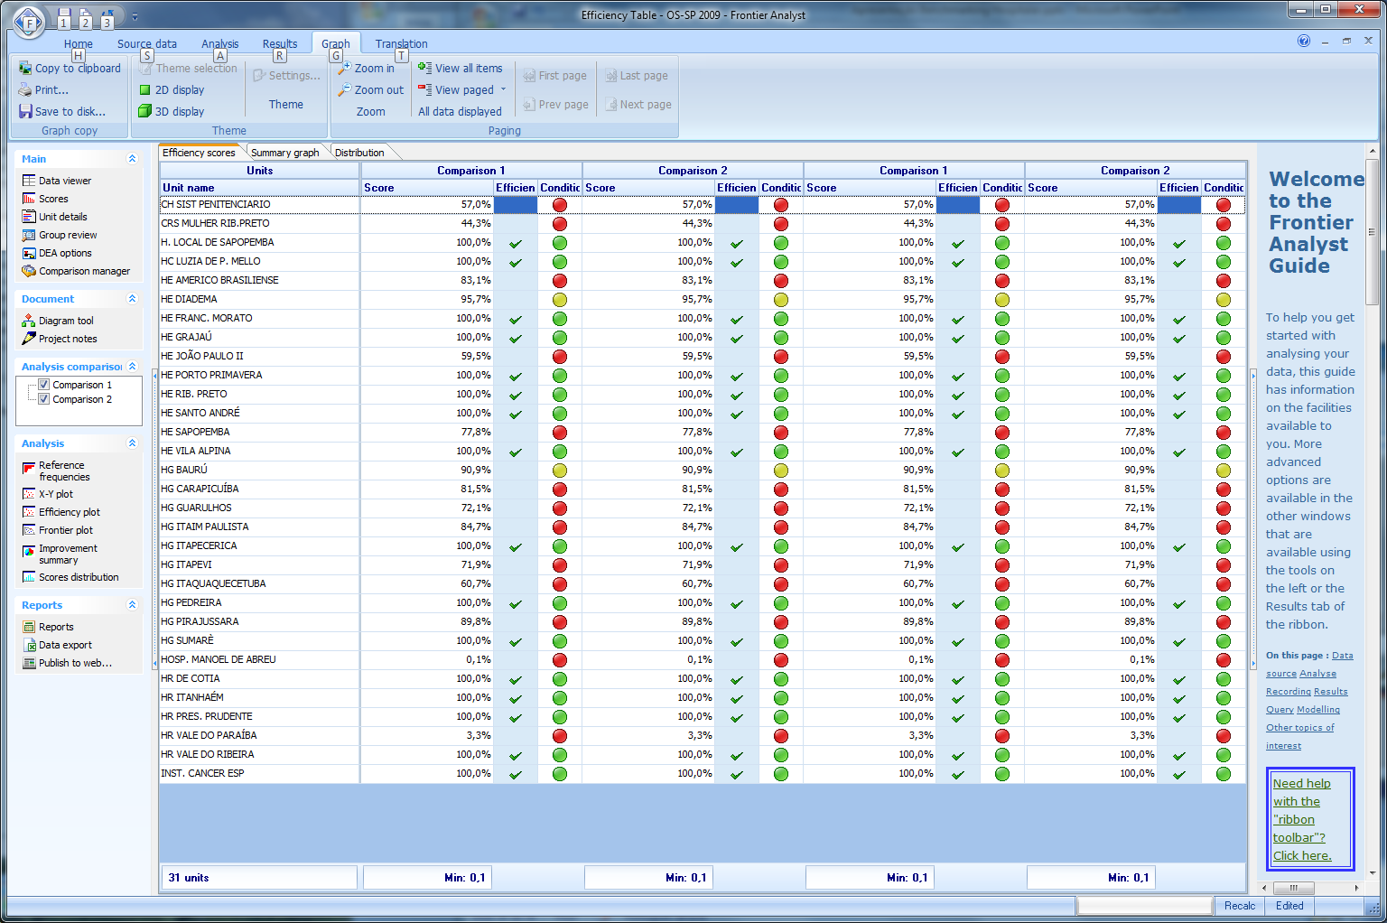Open Frontier plot

(x=58, y=530)
